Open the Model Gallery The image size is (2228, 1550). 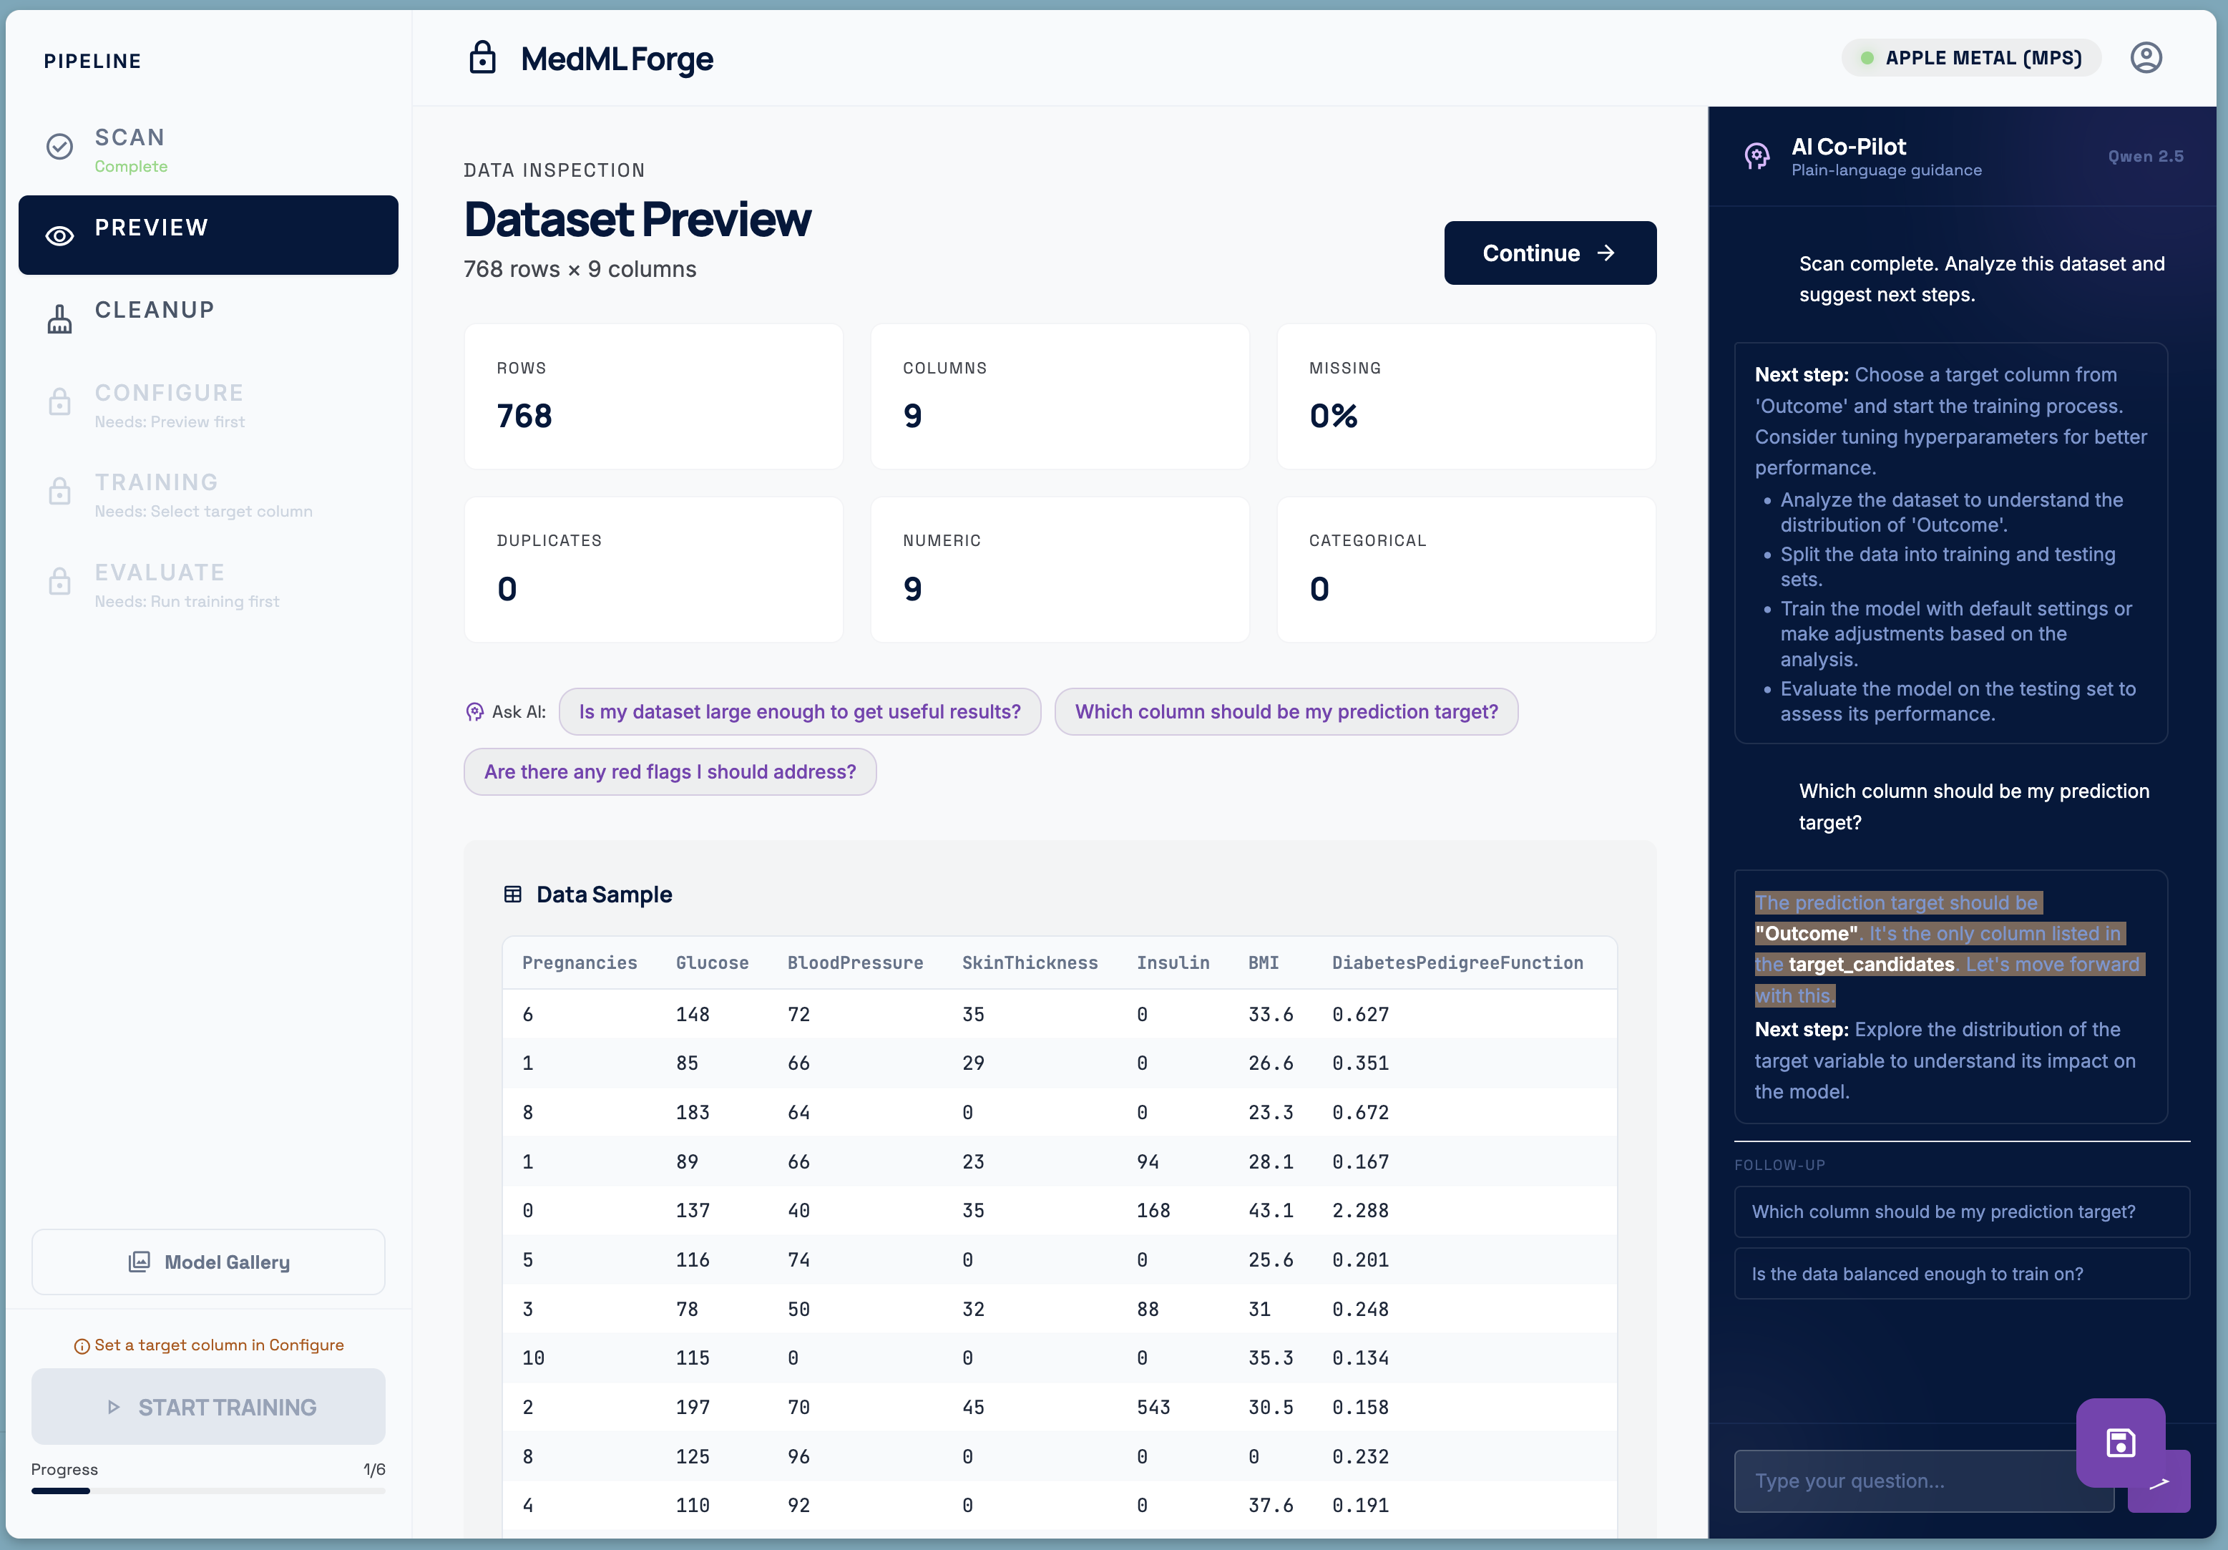(x=209, y=1262)
